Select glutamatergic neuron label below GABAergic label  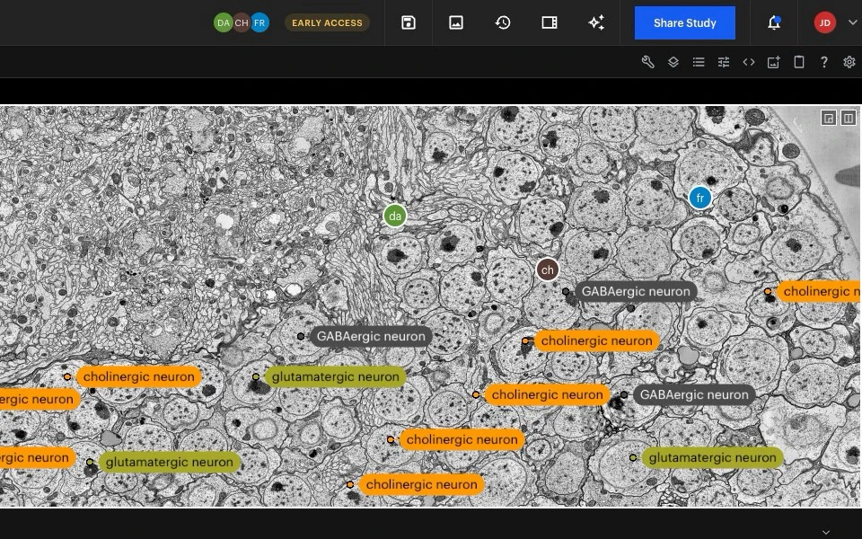335,376
